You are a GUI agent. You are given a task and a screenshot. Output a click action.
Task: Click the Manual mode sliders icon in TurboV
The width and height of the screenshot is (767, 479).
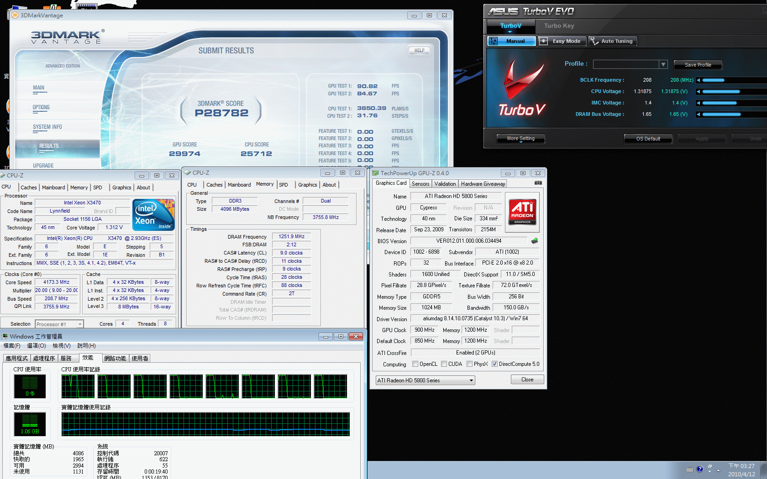493,41
